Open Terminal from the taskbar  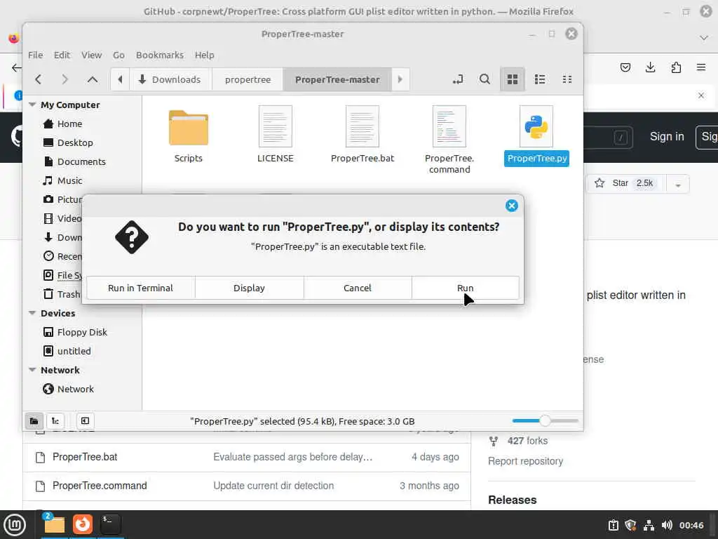[x=110, y=525]
